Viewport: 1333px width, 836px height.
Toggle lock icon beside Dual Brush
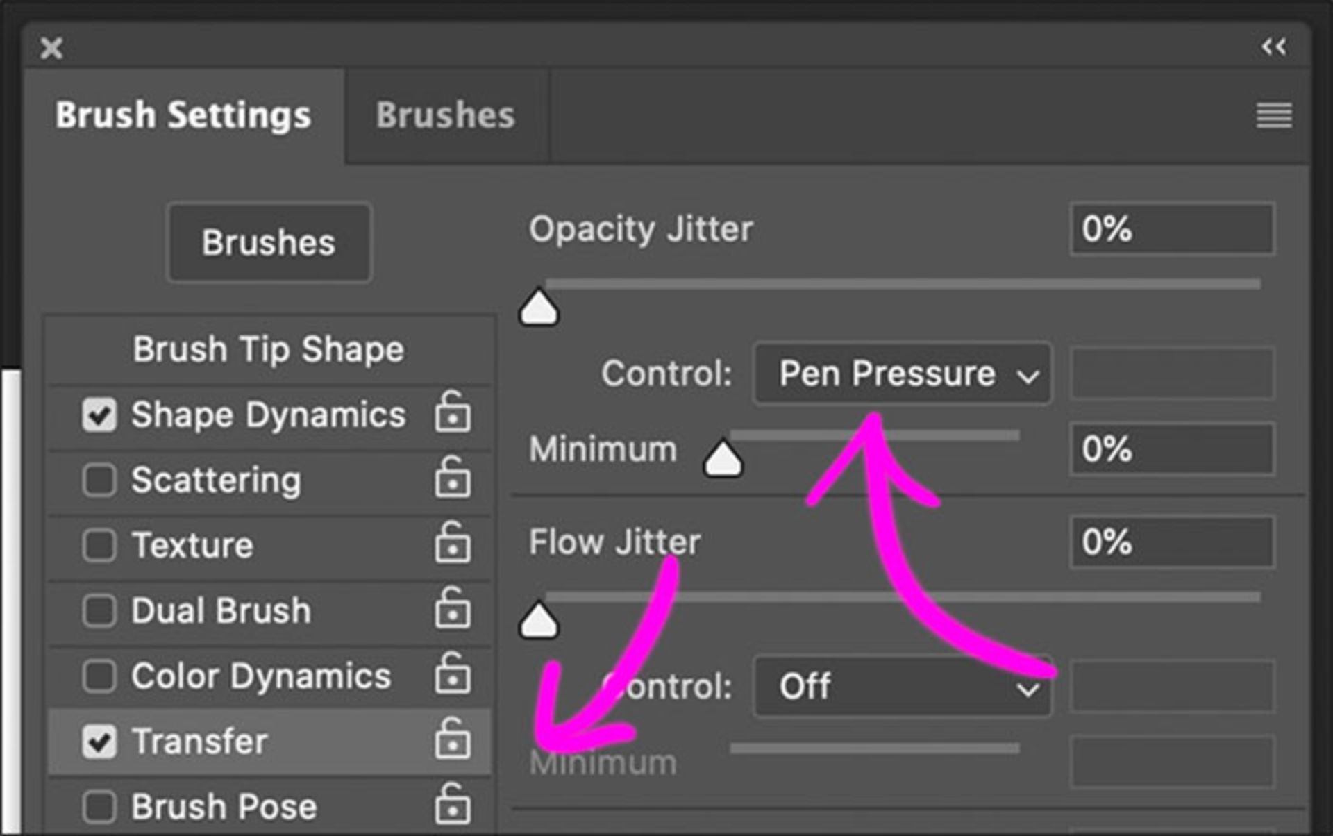[x=452, y=608]
